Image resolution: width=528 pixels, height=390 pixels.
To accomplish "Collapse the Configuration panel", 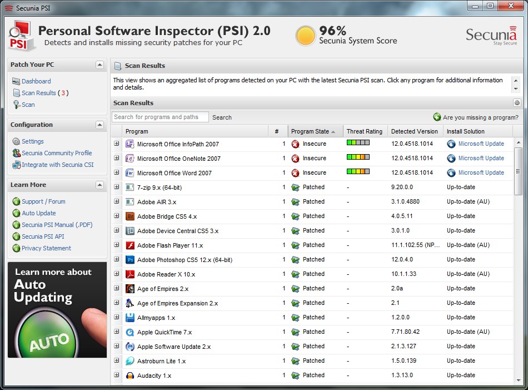I will [x=99, y=125].
